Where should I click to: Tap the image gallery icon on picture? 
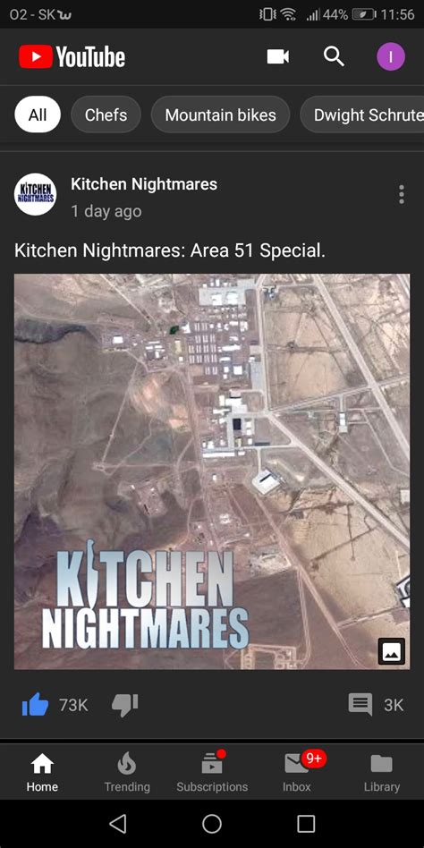coord(392,651)
